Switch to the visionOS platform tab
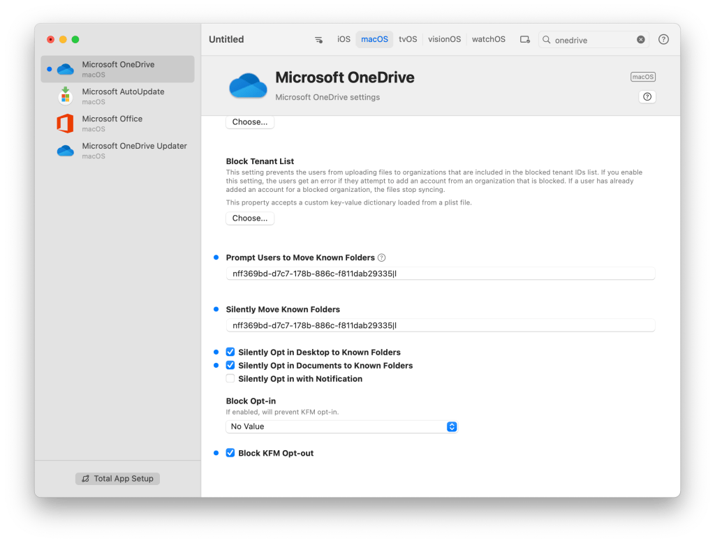Image resolution: width=715 pixels, height=543 pixels. point(444,40)
